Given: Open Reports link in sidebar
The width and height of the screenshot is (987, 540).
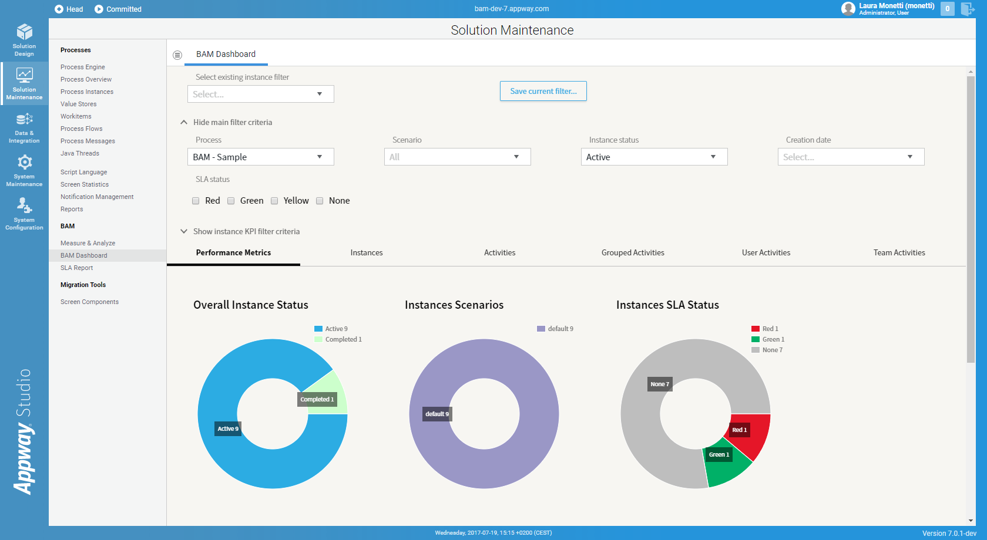Looking at the screenshot, I should (72, 209).
